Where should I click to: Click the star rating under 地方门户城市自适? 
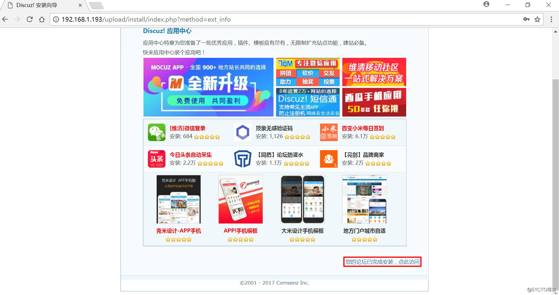click(x=365, y=240)
